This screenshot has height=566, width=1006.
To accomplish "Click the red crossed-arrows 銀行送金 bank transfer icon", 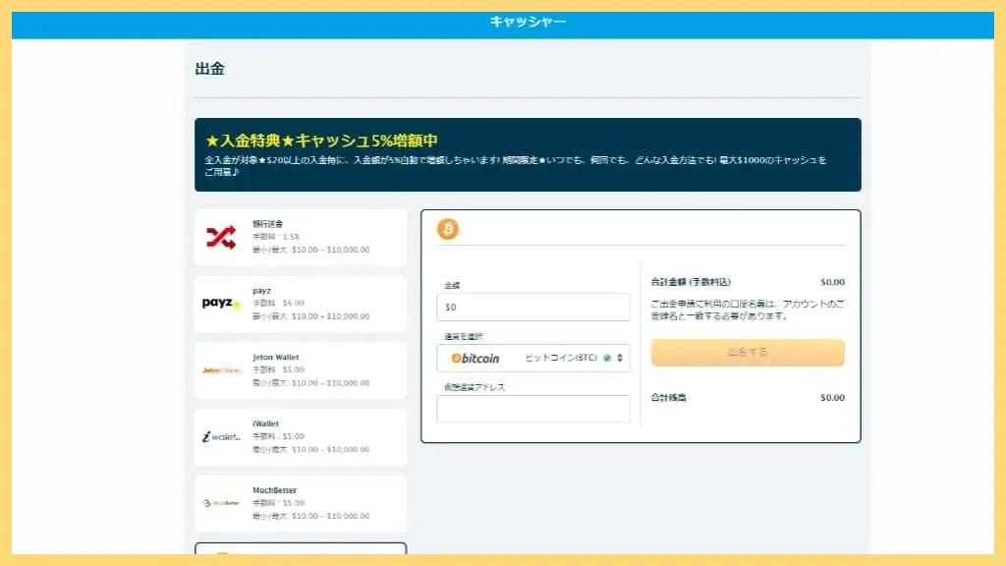I will click(222, 236).
